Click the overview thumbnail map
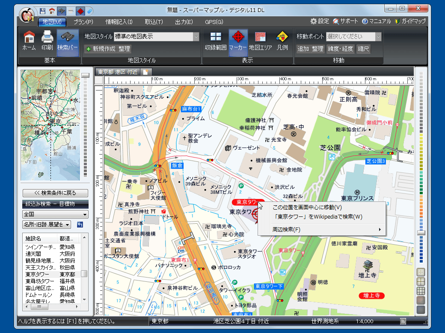Image resolution: width=445 pixels, height=333 pixels. pos(50,125)
